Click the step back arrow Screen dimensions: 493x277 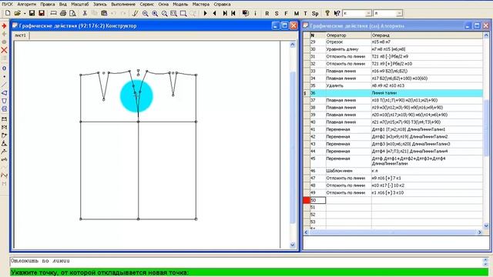(x=214, y=13)
